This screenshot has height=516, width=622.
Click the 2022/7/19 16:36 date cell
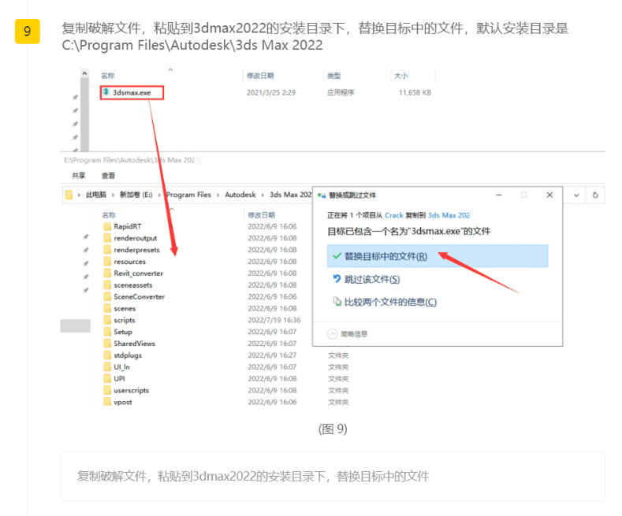coord(274,320)
